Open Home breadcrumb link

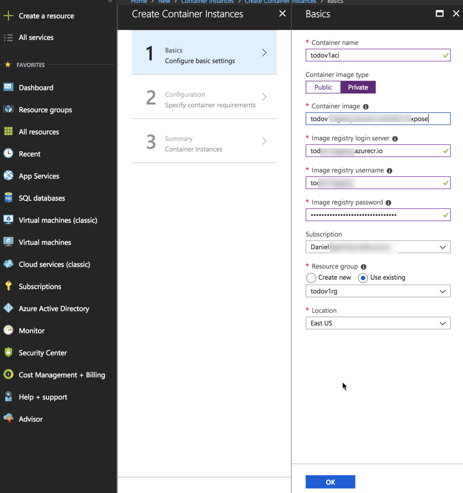pyautogui.click(x=139, y=2)
